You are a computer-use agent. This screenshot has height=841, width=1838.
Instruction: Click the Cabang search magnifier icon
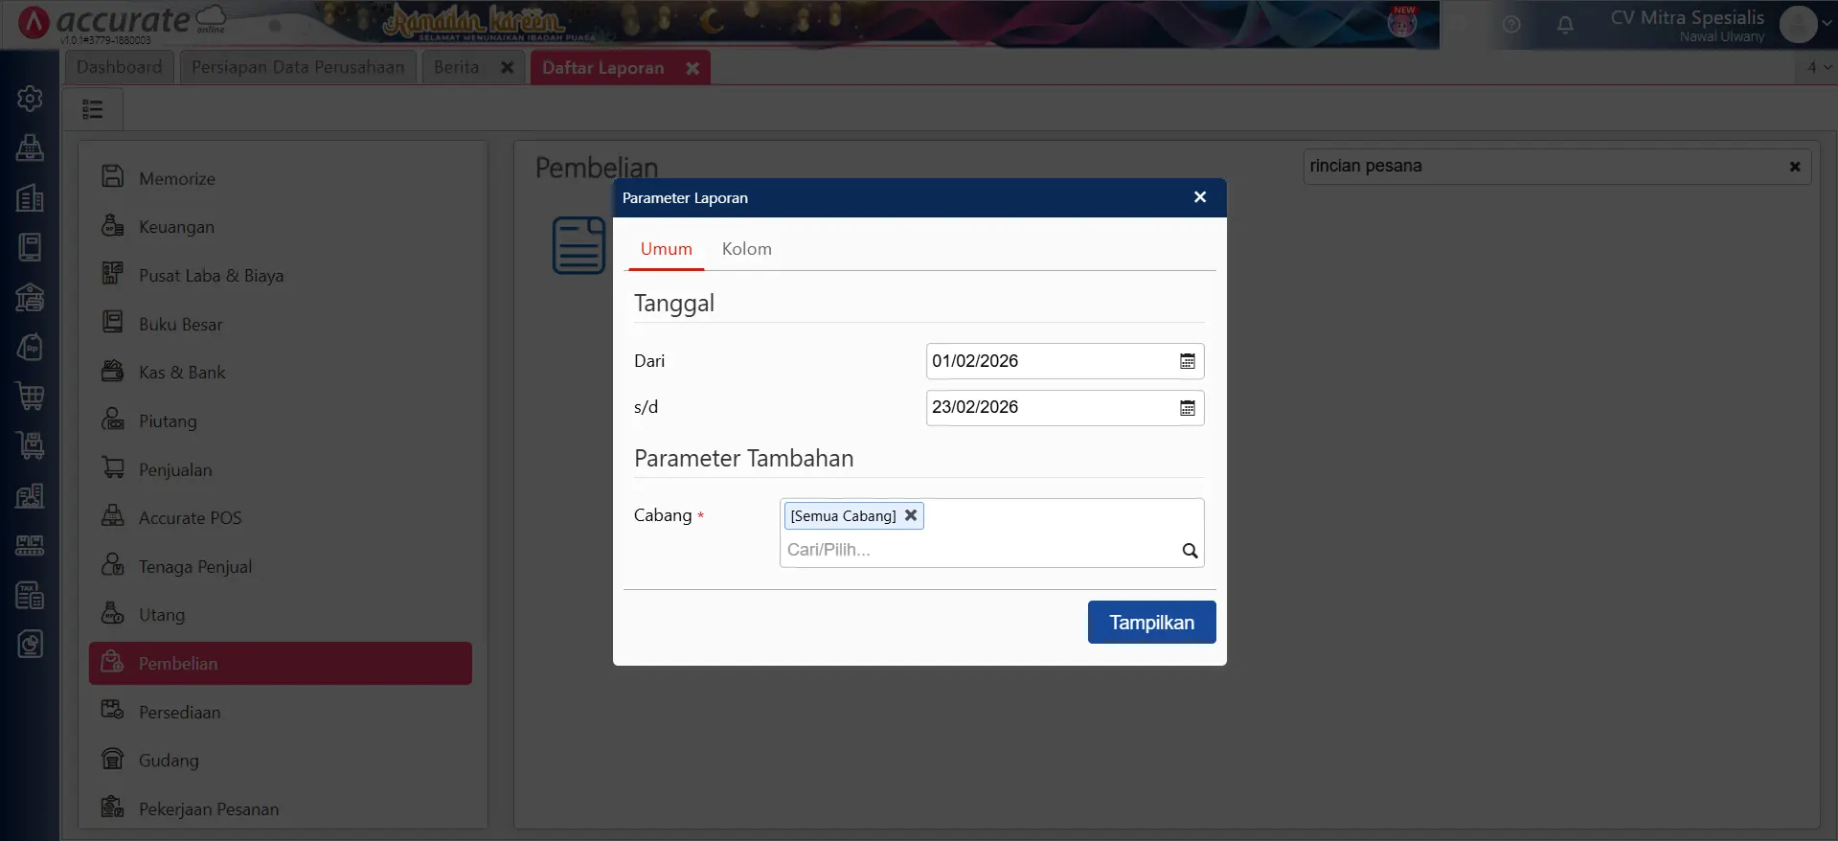[x=1190, y=551]
